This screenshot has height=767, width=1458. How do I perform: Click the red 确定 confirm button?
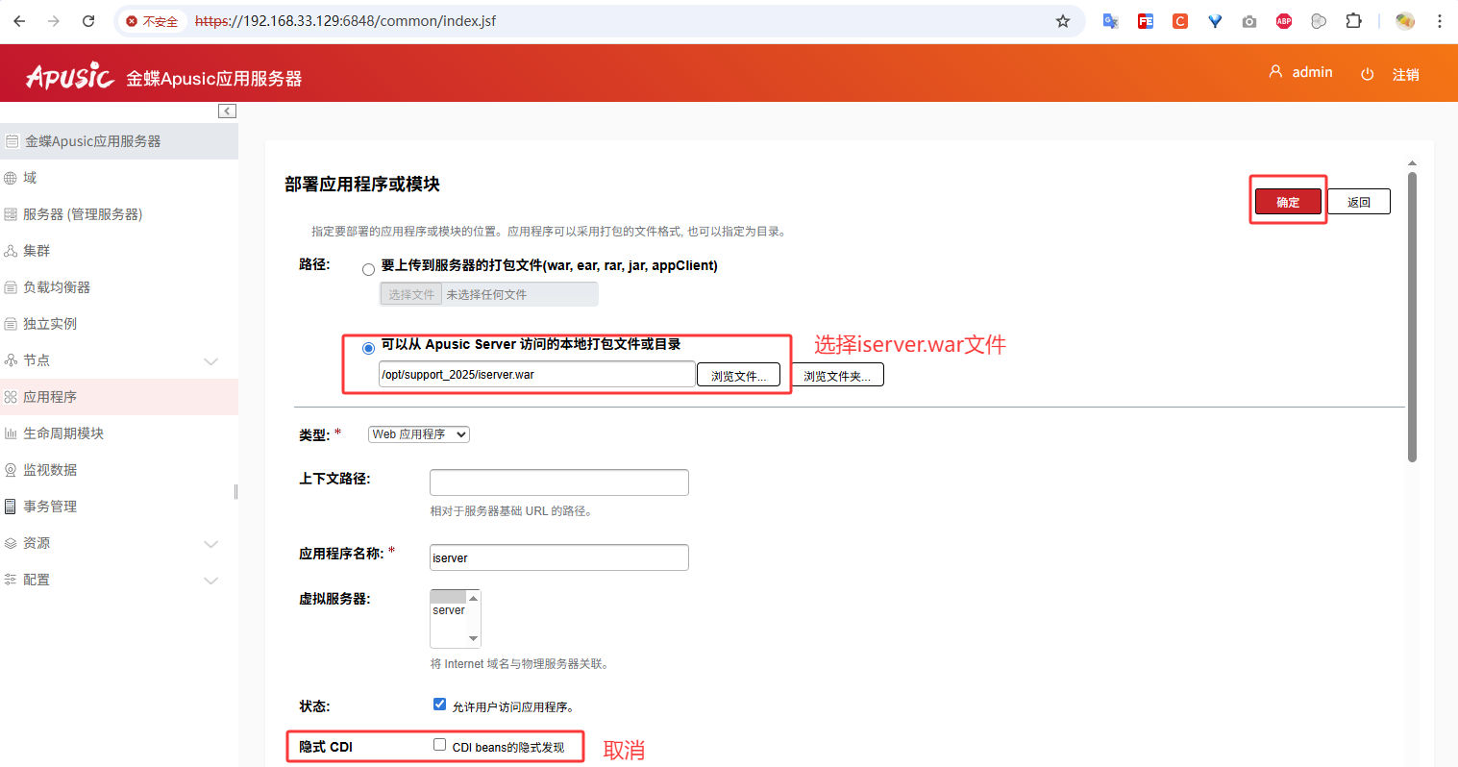tap(1288, 202)
